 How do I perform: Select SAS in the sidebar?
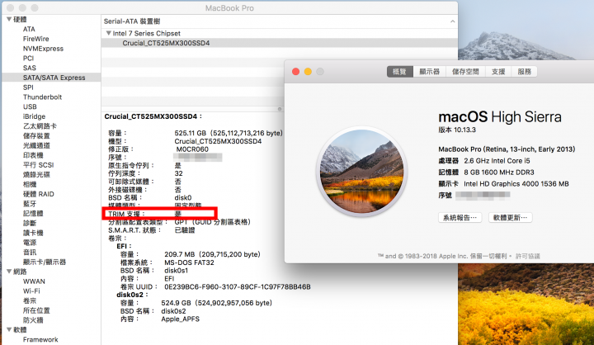pyautogui.click(x=30, y=68)
